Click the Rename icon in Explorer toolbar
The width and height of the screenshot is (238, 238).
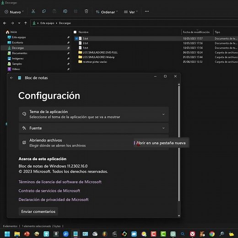(x=65, y=11)
